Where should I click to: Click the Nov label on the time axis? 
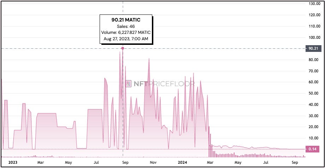153,162
